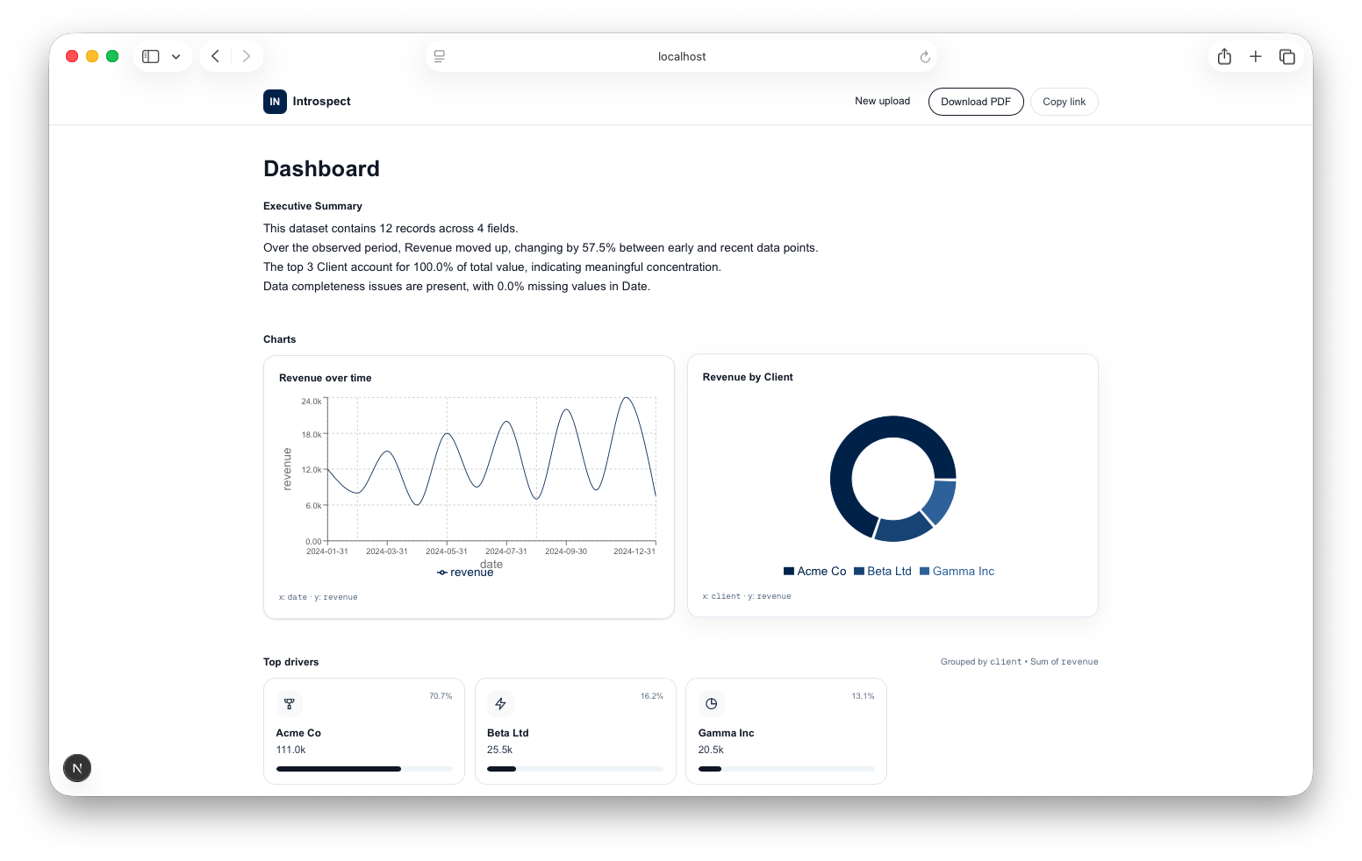This screenshot has width=1362, height=861.
Task: Toggle the Gamma Inc legend entry
Action: [x=957, y=571]
